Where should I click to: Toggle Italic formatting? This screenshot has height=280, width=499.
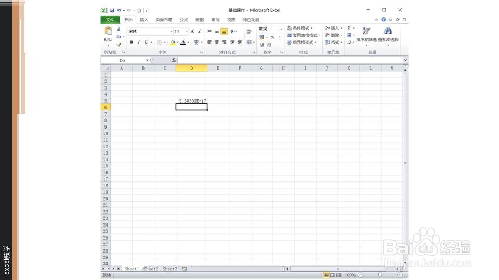click(139, 42)
